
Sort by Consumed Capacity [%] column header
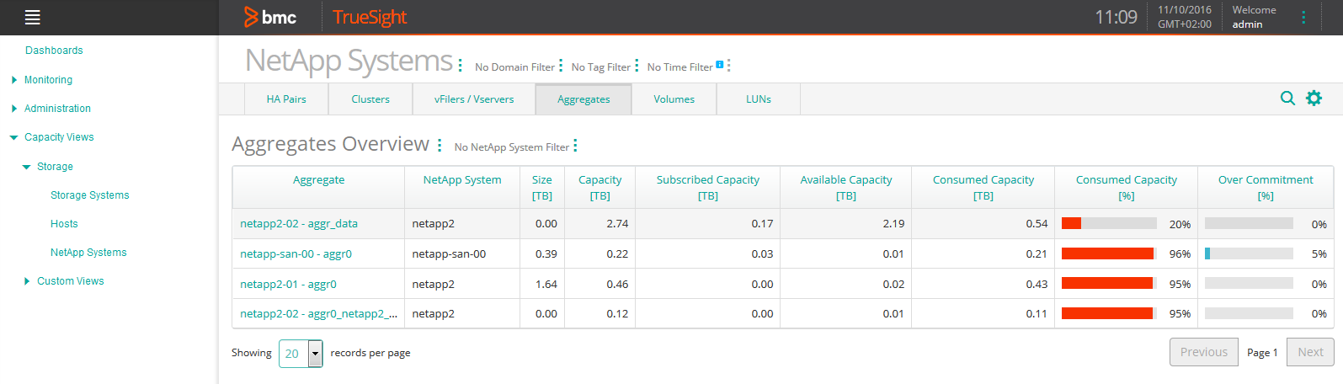click(x=1127, y=188)
